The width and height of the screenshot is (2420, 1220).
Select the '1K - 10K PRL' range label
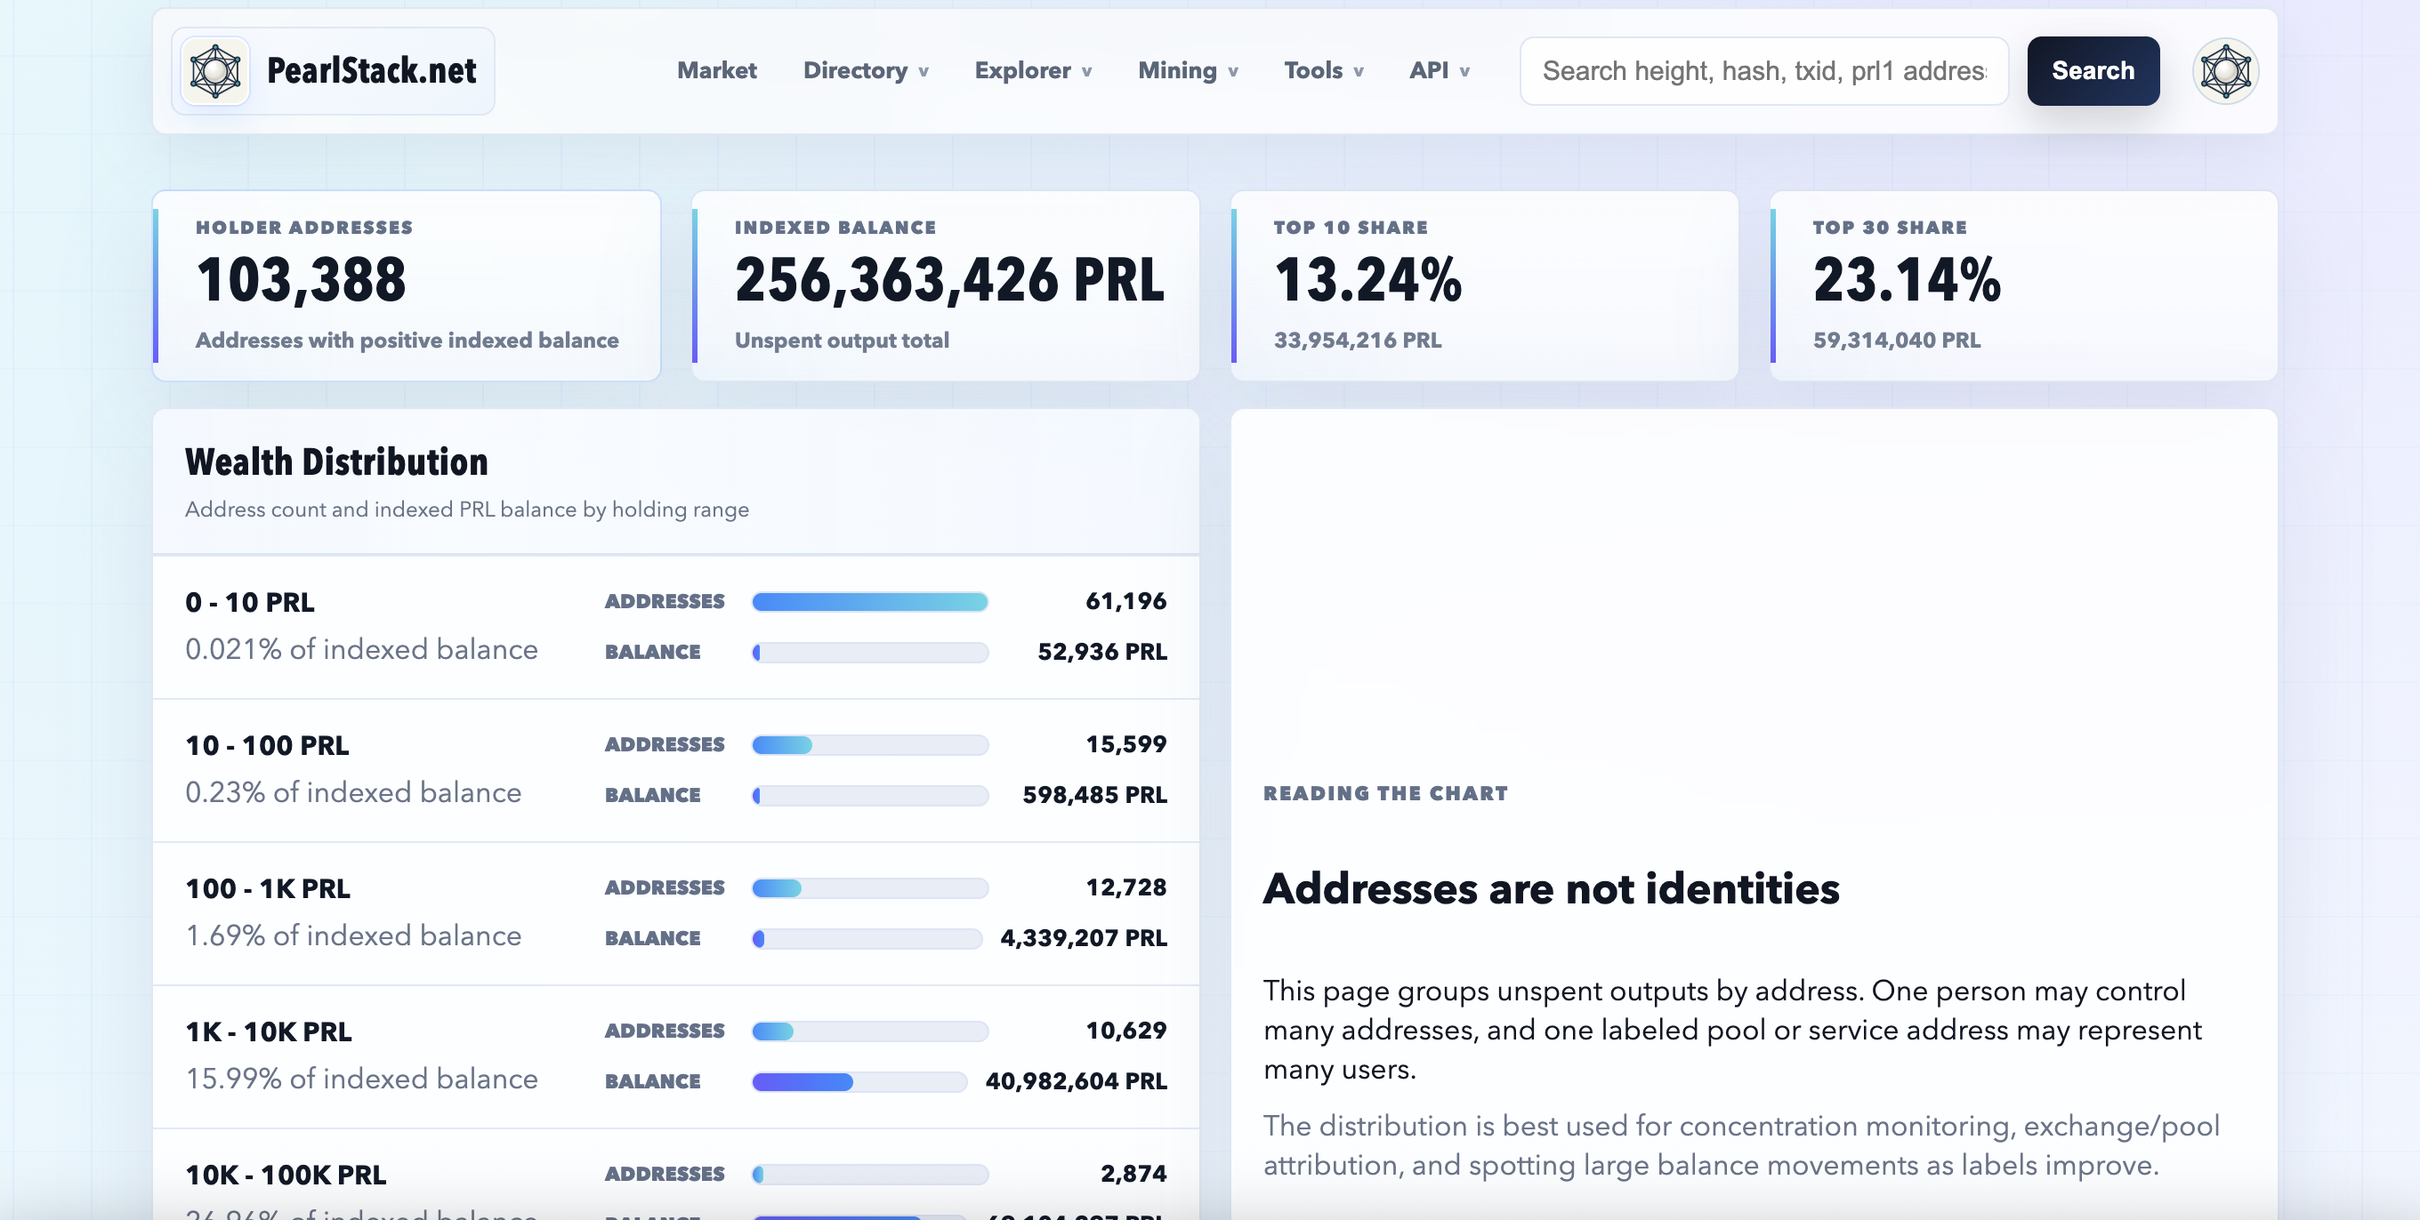(x=269, y=1032)
